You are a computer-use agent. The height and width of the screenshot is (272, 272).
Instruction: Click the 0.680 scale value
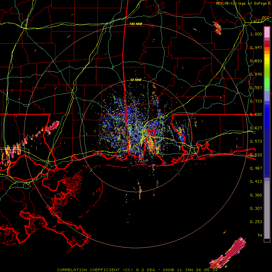(256, 115)
